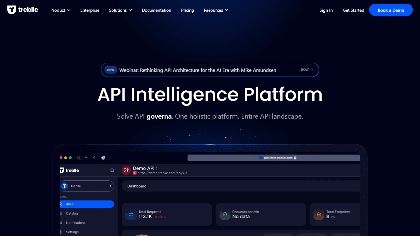Click the browser back arrow in mockup

(94, 158)
